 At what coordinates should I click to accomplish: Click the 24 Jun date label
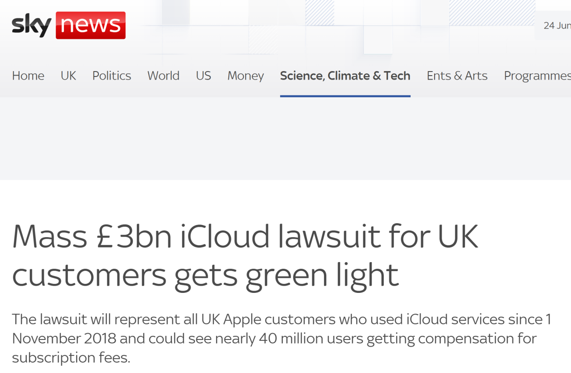[557, 25]
